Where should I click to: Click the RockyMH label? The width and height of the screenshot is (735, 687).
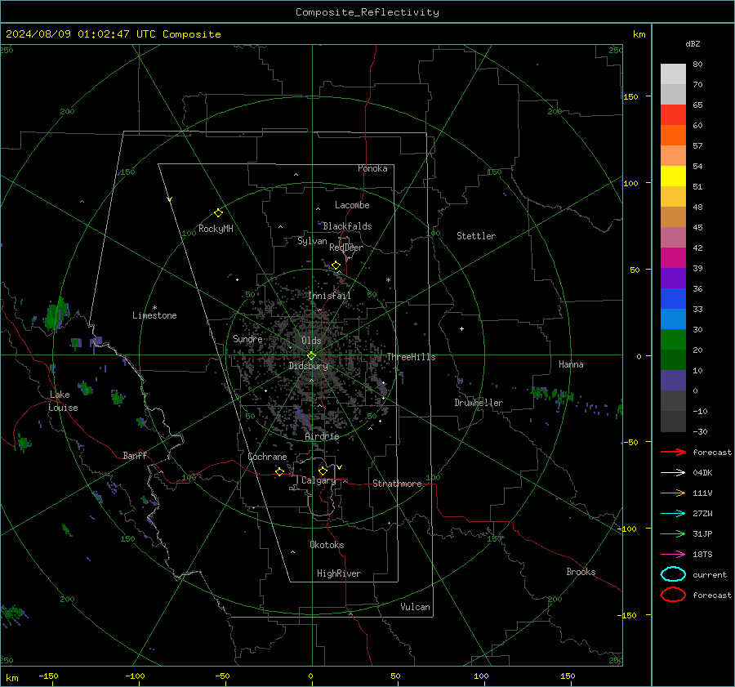[216, 229]
